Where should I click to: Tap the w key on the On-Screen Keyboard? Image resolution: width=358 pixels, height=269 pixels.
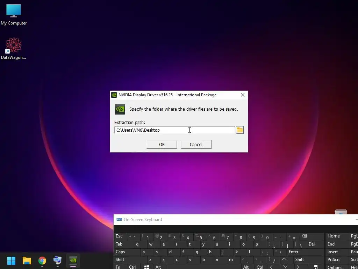[153, 244]
